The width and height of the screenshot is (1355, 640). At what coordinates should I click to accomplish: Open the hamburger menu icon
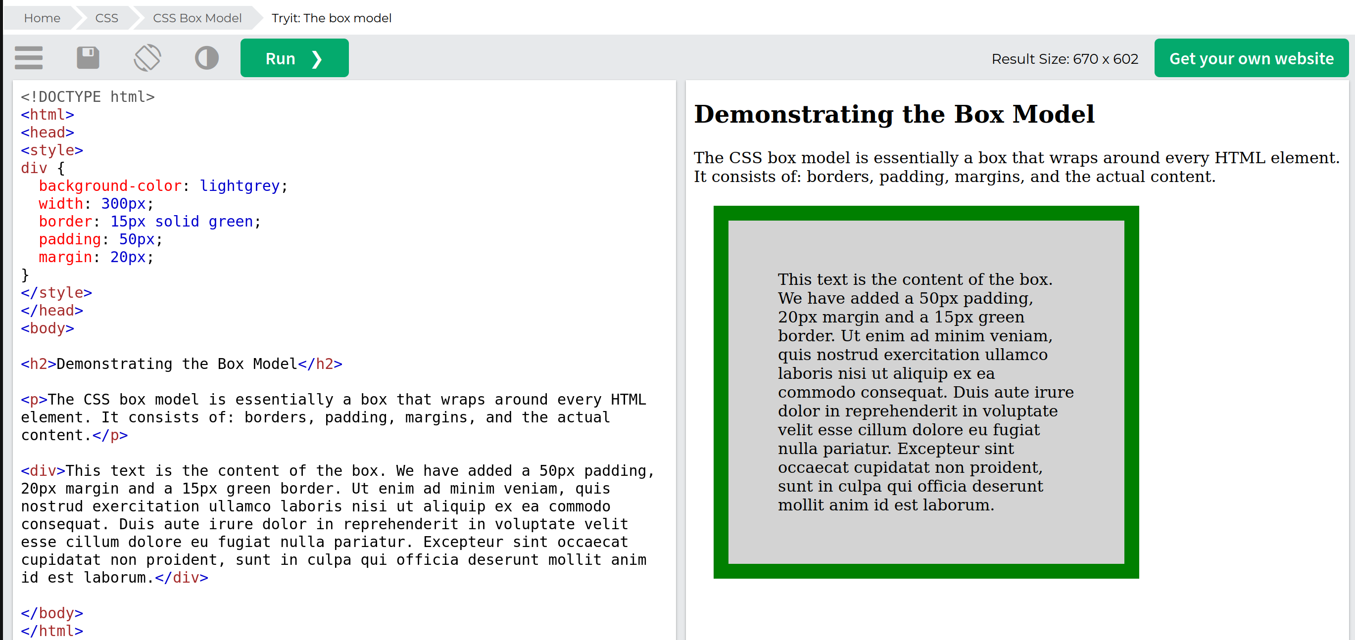(28, 58)
